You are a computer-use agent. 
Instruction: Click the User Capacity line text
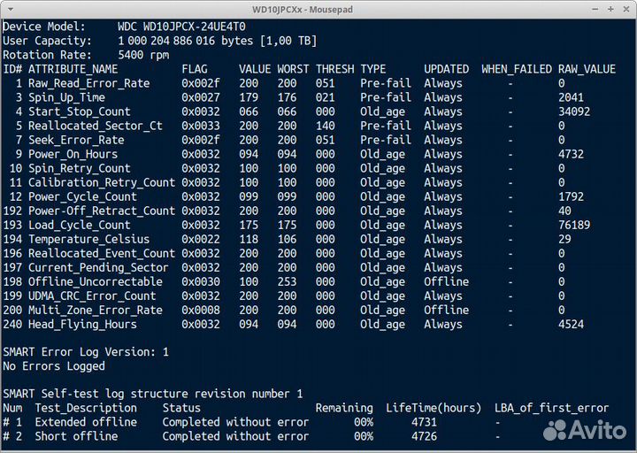pyautogui.click(x=159, y=41)
